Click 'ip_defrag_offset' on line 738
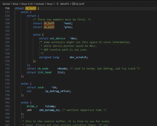The width and height of the screenshot is (157, 126). pos(58,91)
